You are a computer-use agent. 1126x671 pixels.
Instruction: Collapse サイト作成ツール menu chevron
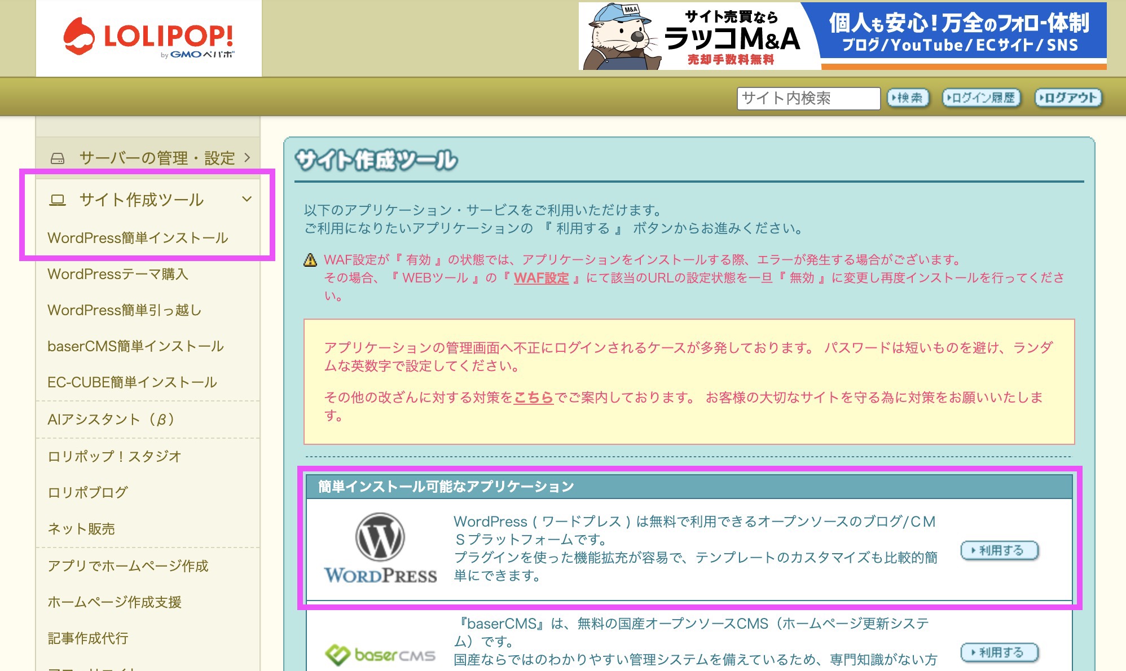click(x=247, y=199)
